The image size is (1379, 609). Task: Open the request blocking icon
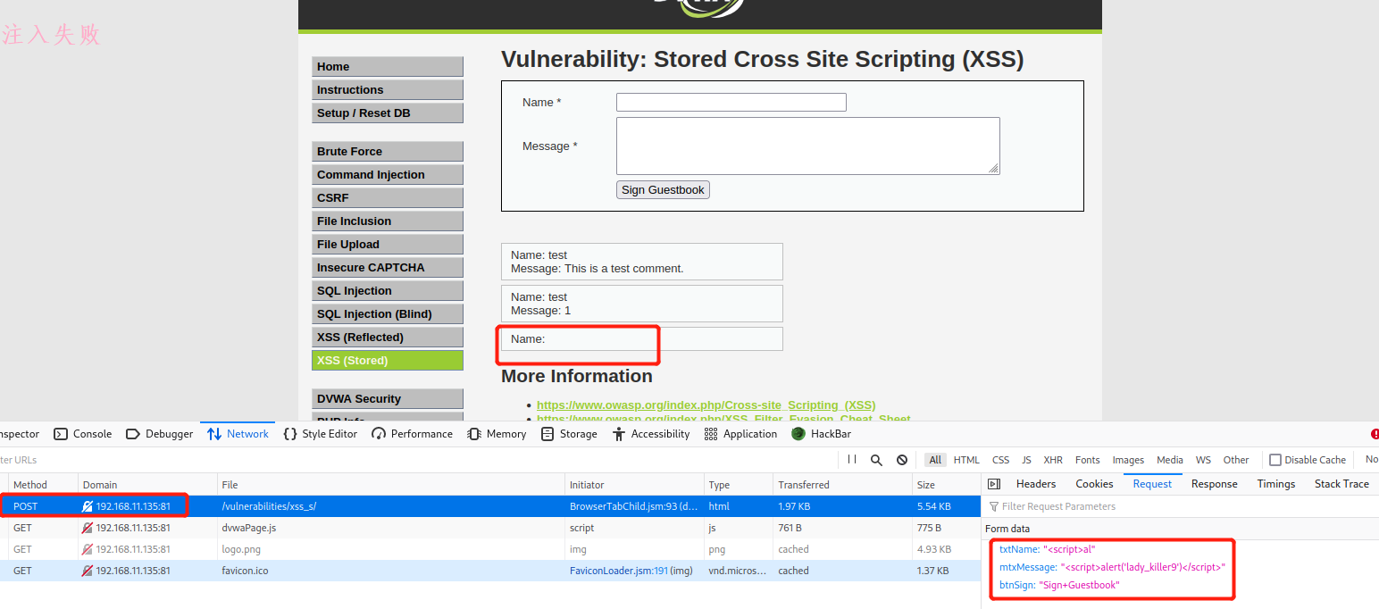902,460
